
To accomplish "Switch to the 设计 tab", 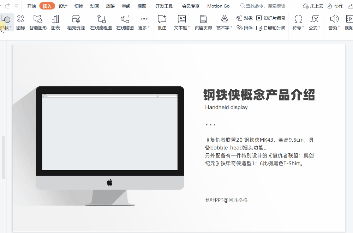I will (x=63, y=6).
